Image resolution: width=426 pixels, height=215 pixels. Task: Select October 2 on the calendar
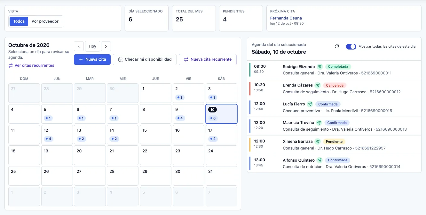point(188,93)
